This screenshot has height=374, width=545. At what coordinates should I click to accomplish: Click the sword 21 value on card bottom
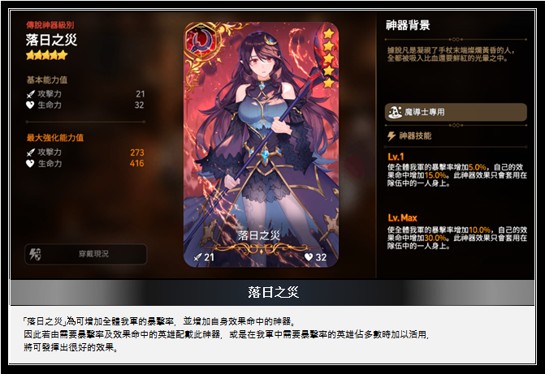pos(204,257)
